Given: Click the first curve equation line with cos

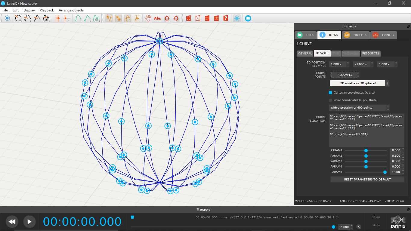Looking at the screenshot, I should pyautogui.click(x=366, y=118).
